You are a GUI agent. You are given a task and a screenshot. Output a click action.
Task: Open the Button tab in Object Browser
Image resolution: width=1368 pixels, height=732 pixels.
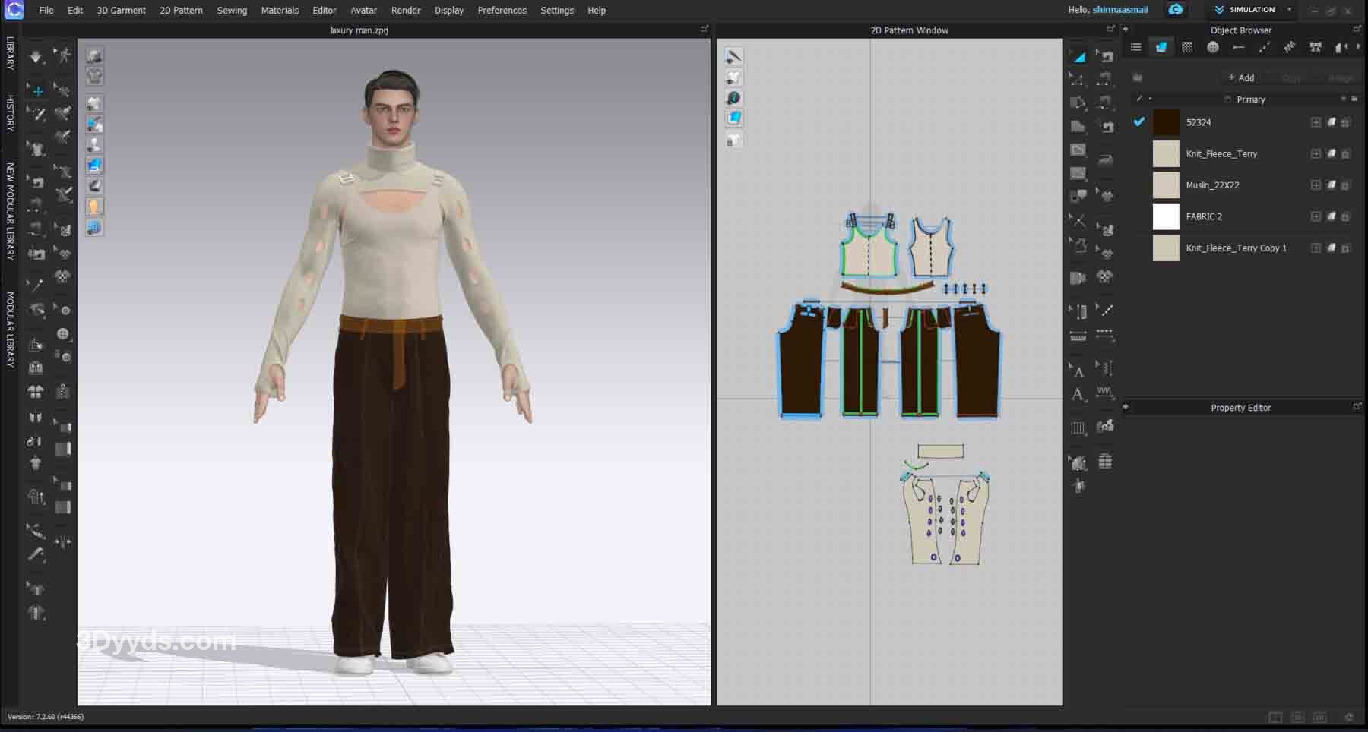tap(1213, 47)
